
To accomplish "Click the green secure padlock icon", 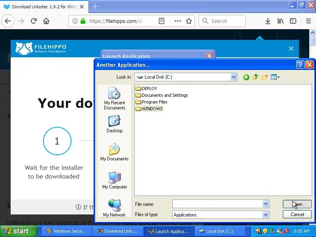I will 83,21.
